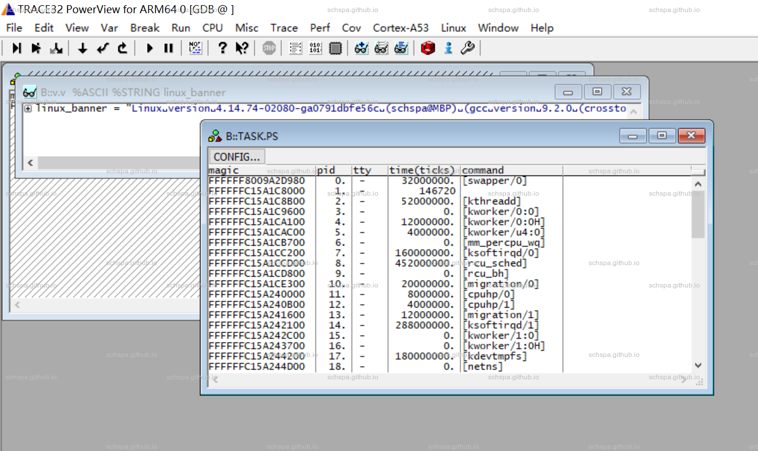Click the Go Up arrow icon
The width and height of the screenshot is (758, 451).
tap(122, 48)
